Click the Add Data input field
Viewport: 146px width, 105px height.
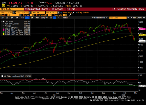pos(118,18)
